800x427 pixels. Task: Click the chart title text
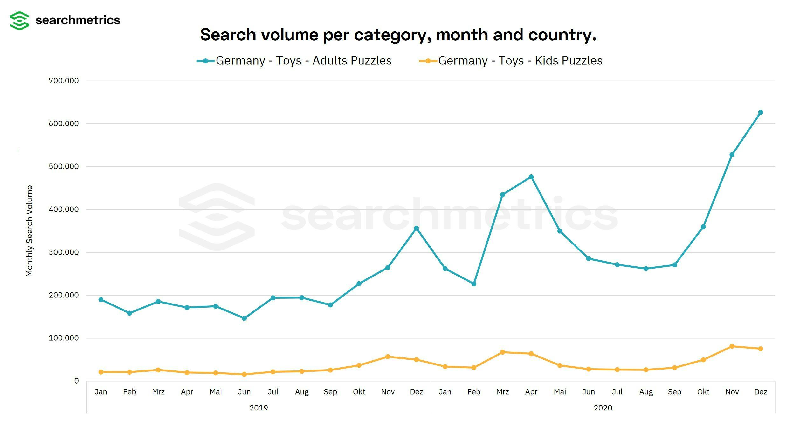[398, 35]
